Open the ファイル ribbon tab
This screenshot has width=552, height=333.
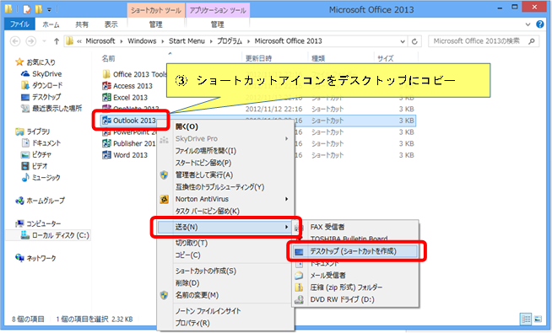pos(19,24)
